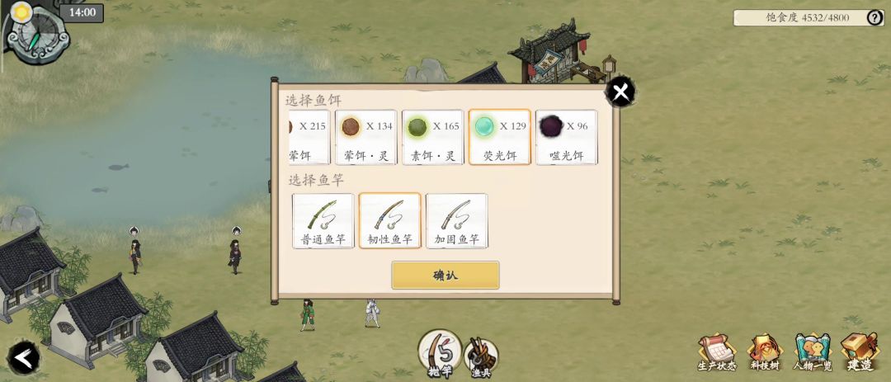Click the 饱食度 satiety bar
This screenshot has height=382, width=891.
808,17
